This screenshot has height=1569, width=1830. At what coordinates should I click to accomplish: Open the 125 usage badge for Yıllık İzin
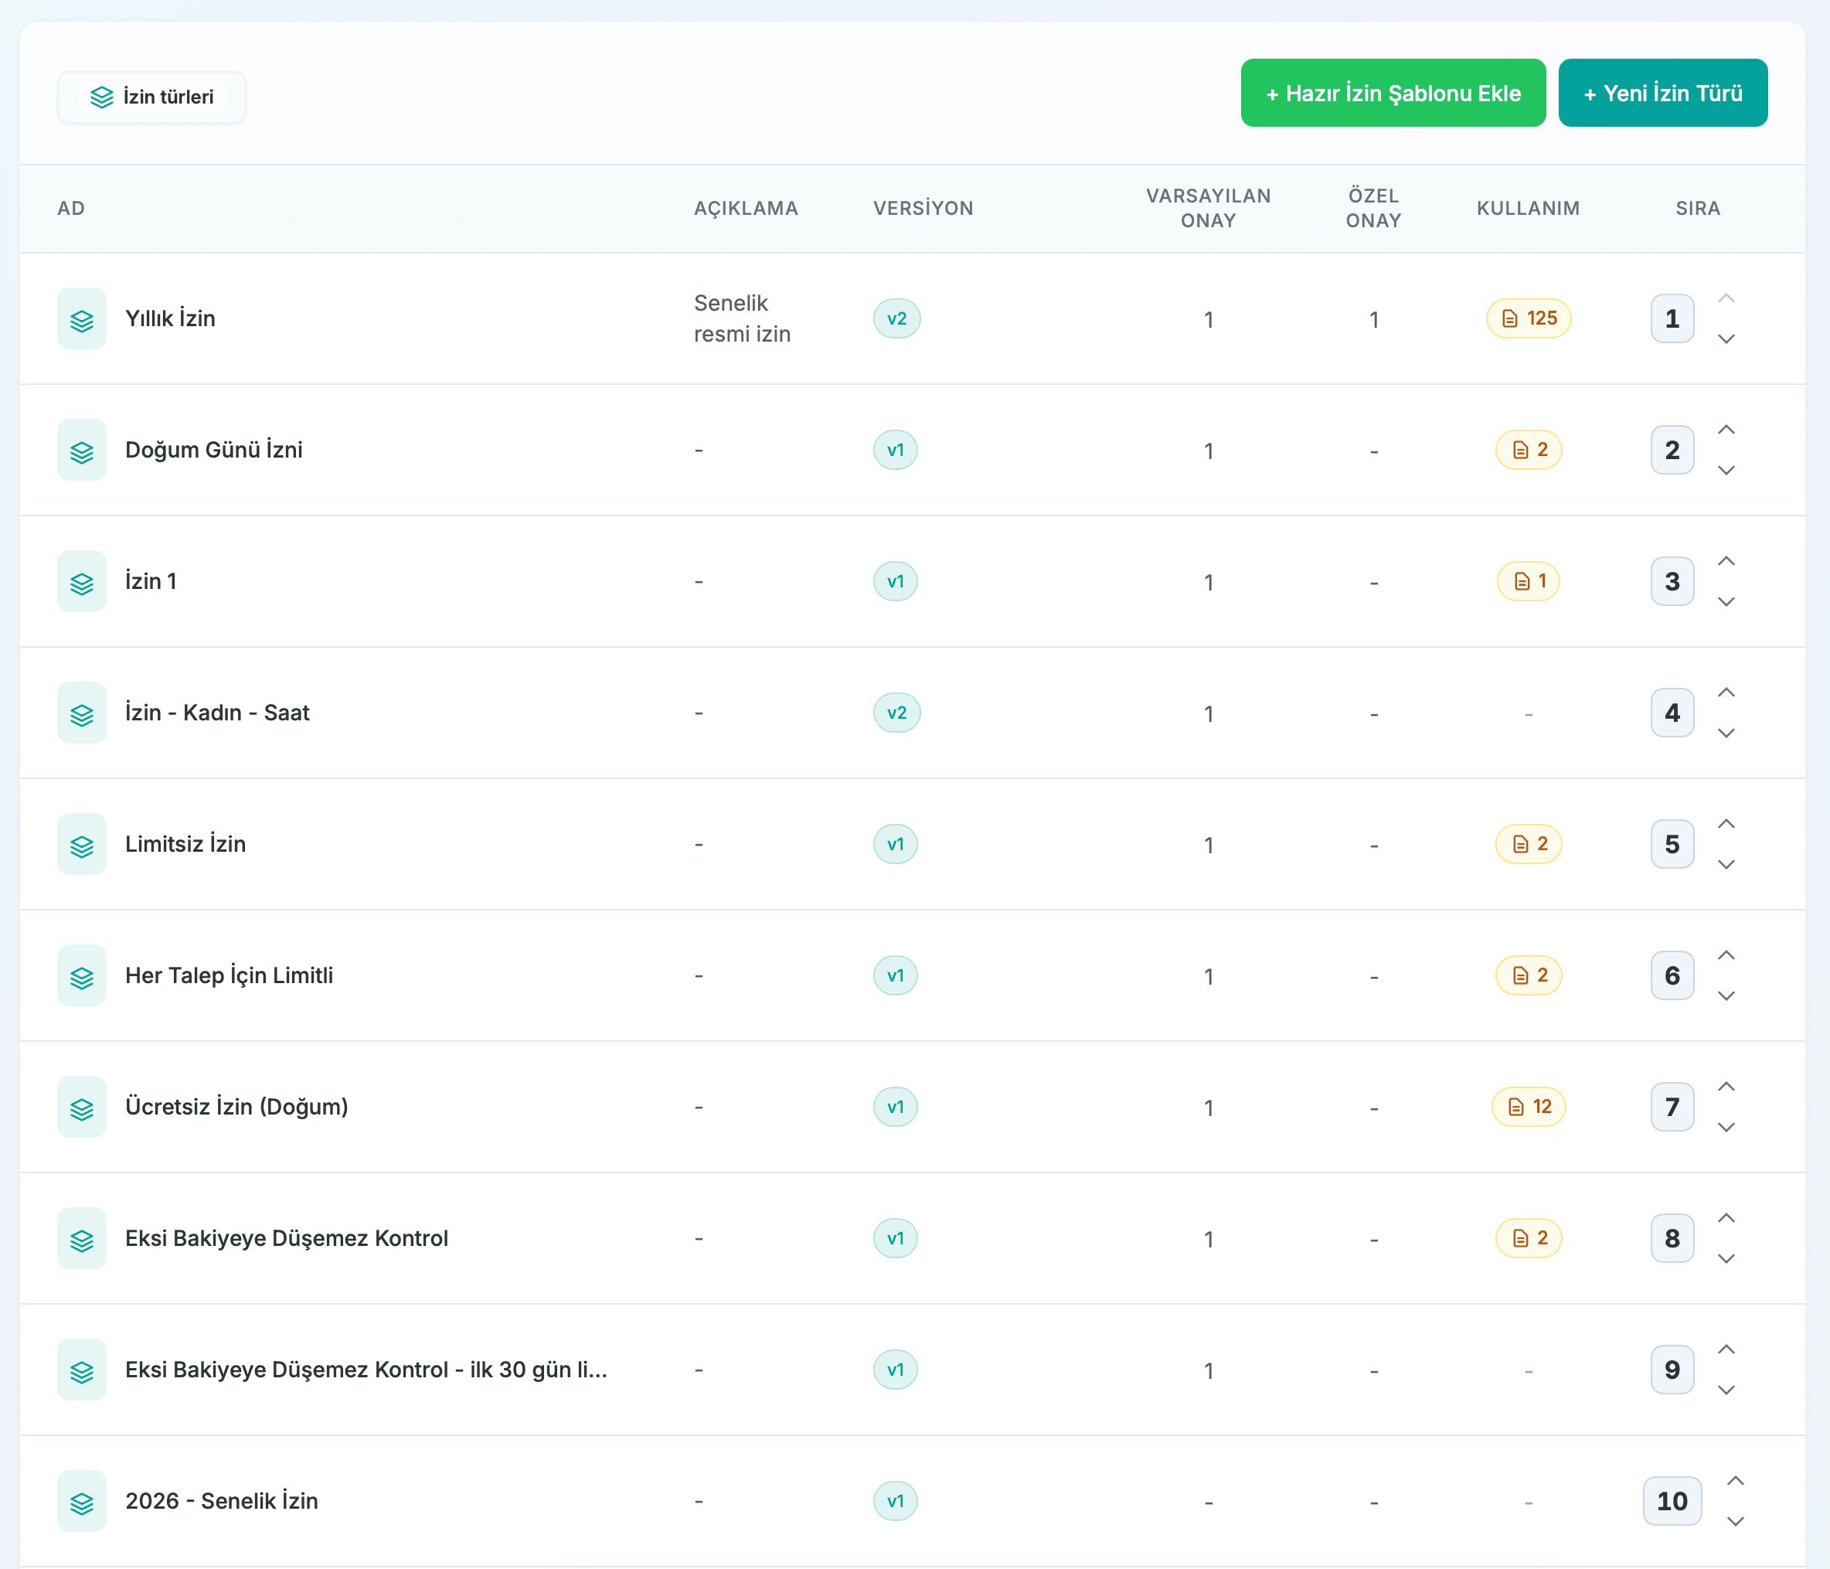click(1528, 319)
